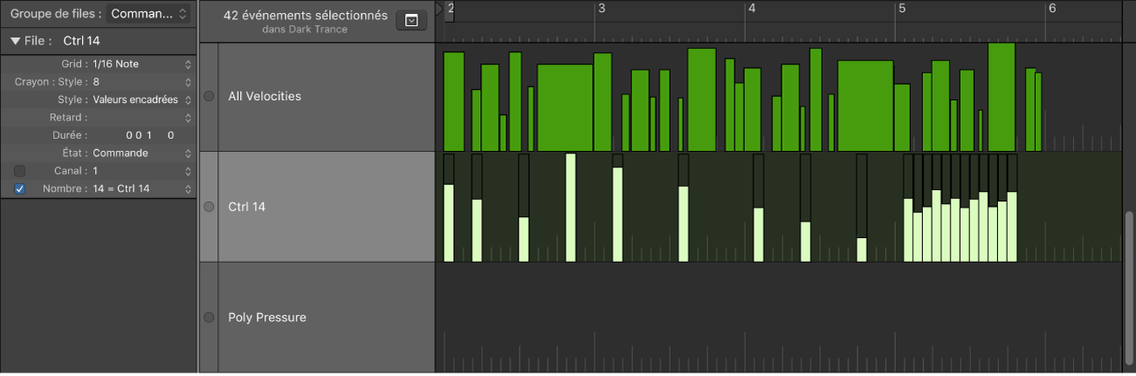
Task: Toggle the All Velocities lane circle button
Action: tap(209, 97)
